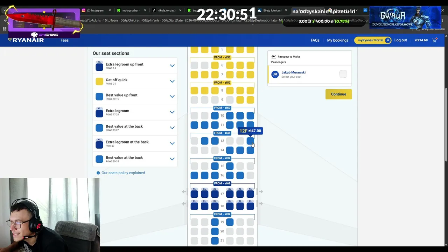Pick seat 11A in row 11
The width and height of the screenshot is (448, 252).
click(x=194, y=125)
